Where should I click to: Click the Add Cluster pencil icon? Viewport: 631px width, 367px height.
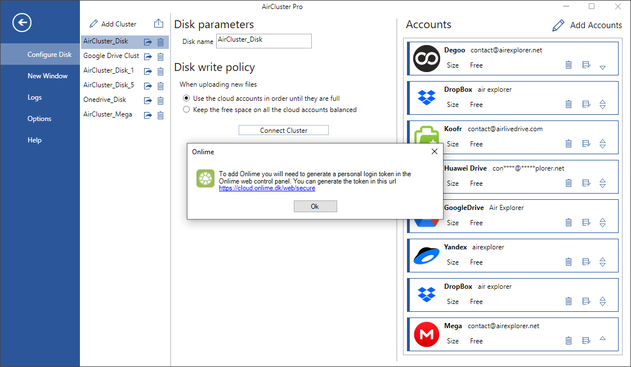point(92,23)
